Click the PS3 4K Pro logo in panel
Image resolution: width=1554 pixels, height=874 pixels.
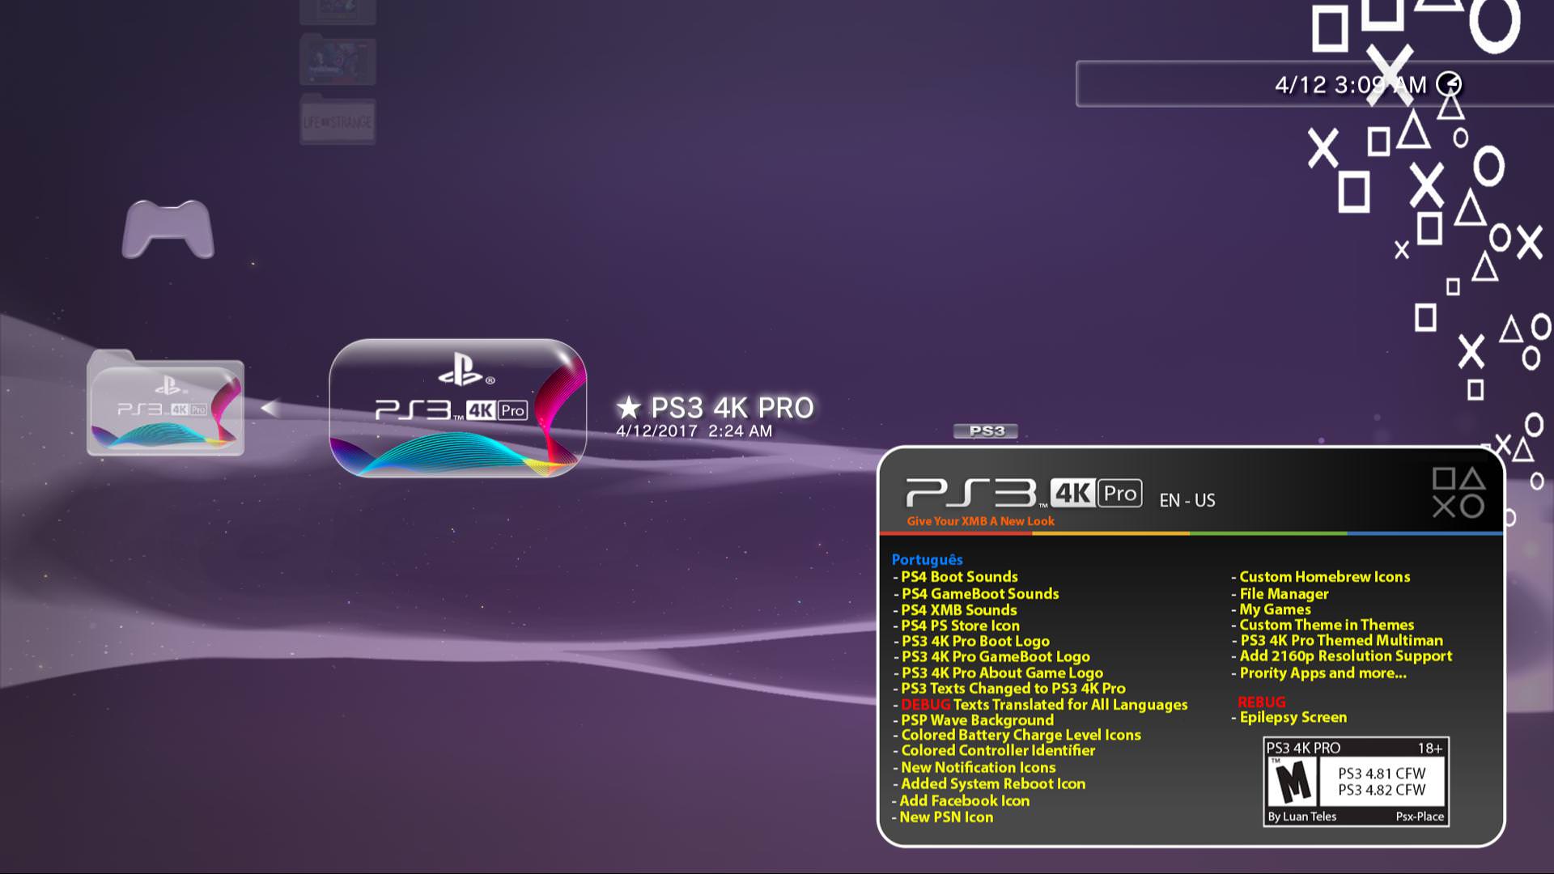(x=1023, y=492)
